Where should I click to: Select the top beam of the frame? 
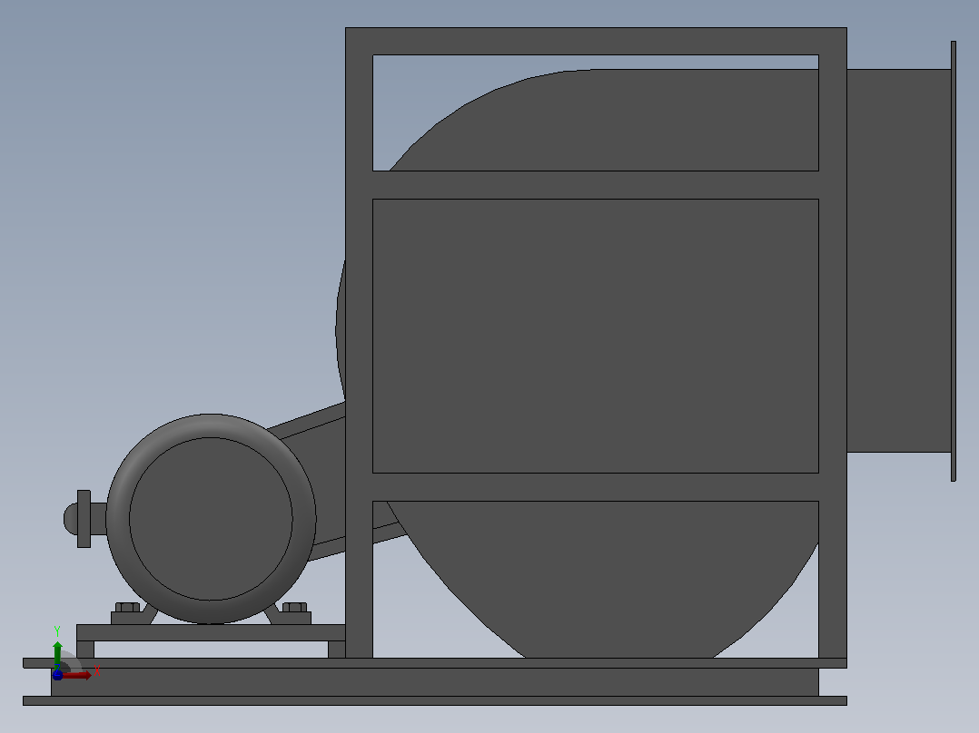point(596,41)
